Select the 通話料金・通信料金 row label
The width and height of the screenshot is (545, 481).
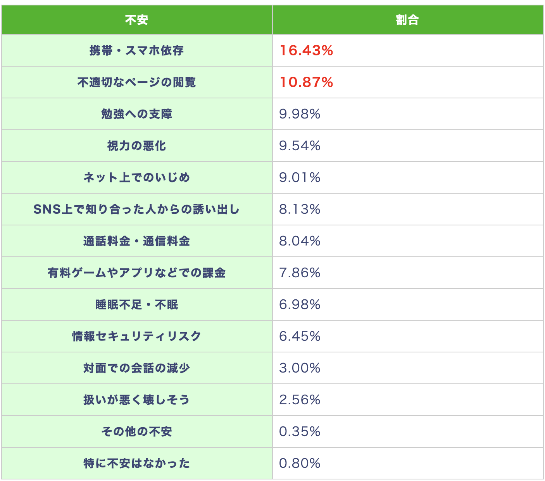[137, 241]
